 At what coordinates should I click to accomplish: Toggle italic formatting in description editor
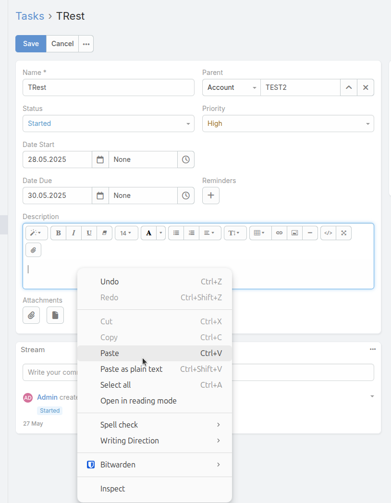(73, 233)
